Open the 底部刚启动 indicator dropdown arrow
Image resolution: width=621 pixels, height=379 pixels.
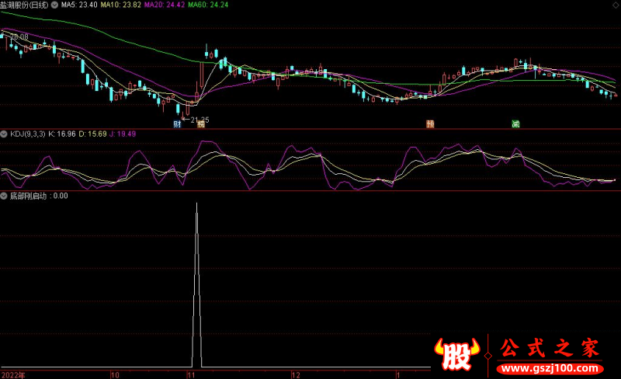coord(5,196)
